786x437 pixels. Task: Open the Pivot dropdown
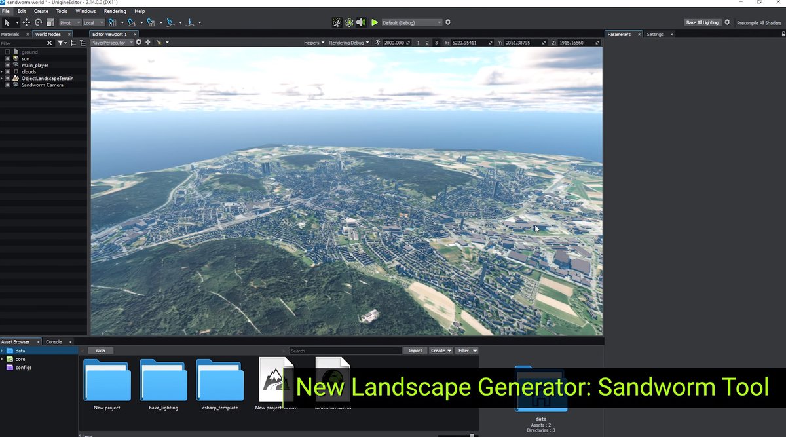coord(69,23)
